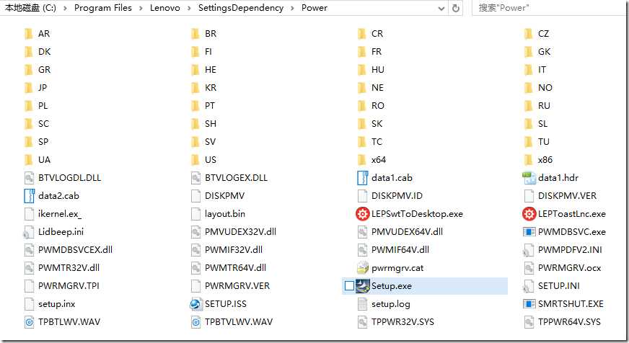
Task: Select the TPPWR64V.SYS driver icon
Action: (x=529, y=322)
